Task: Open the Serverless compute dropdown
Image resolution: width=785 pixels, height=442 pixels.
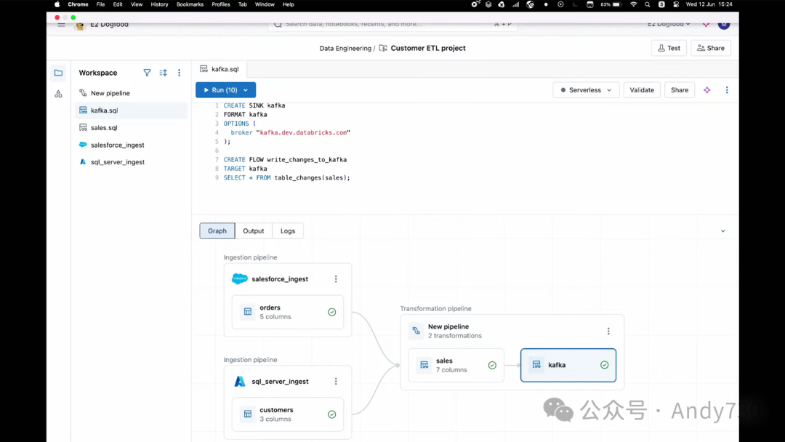Action: pyautogui.click(x=586, y=90)
